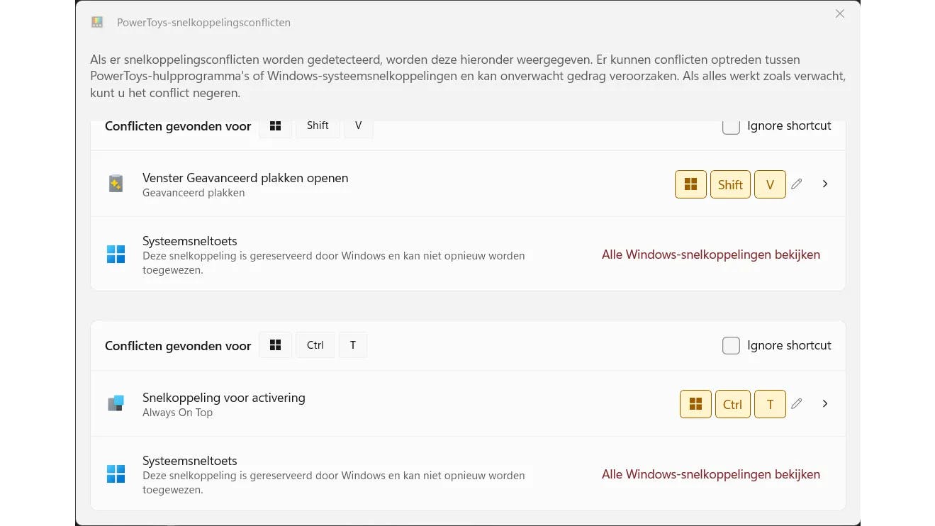Edit the Win+Shift+V shortcut with pencil icon
The width and height of the screenshot is (935, 526).
[797, 184]
